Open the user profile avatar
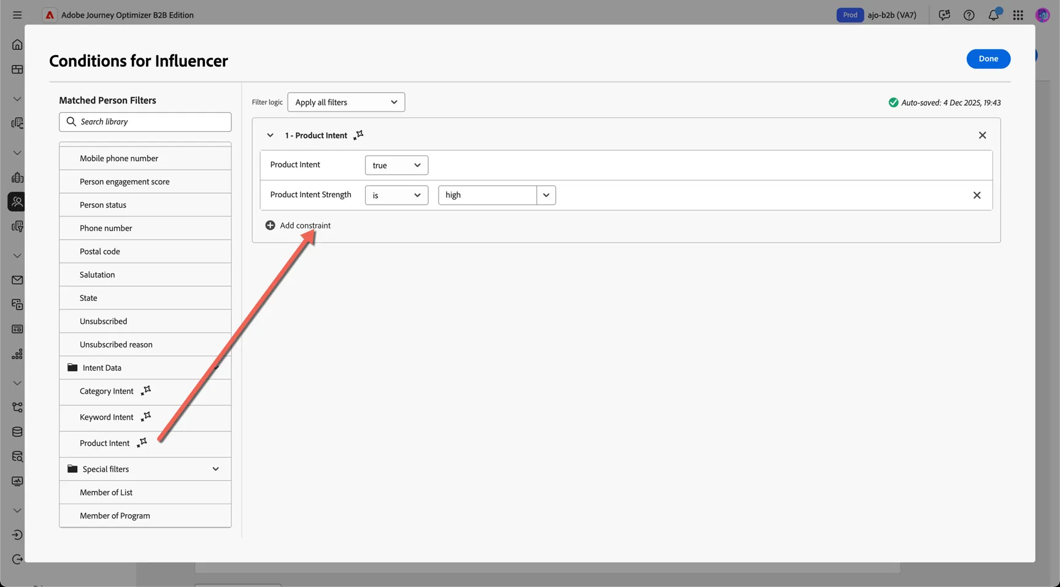This screenshot has width=1060, height=587. click(x=1043, y=15)
